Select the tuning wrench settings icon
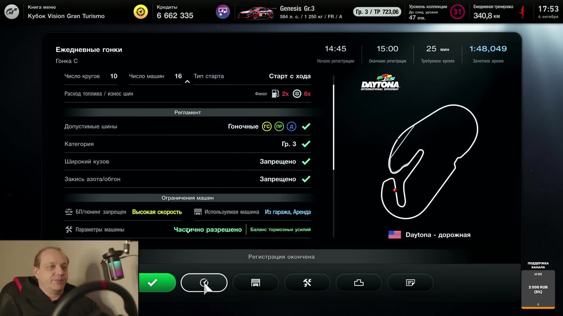 click(307, 283)
